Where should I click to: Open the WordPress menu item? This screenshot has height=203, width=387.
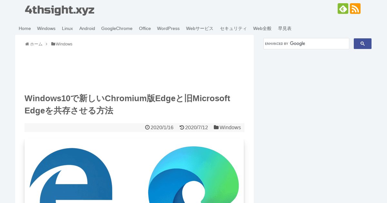[x=168, y=28]
